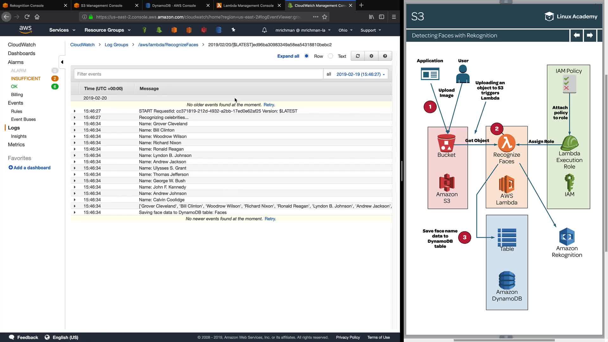Image resolution: width=608 pixels, height=342 pixels.
Task: Click the refresh log events icon
Action: click(358, 56)
